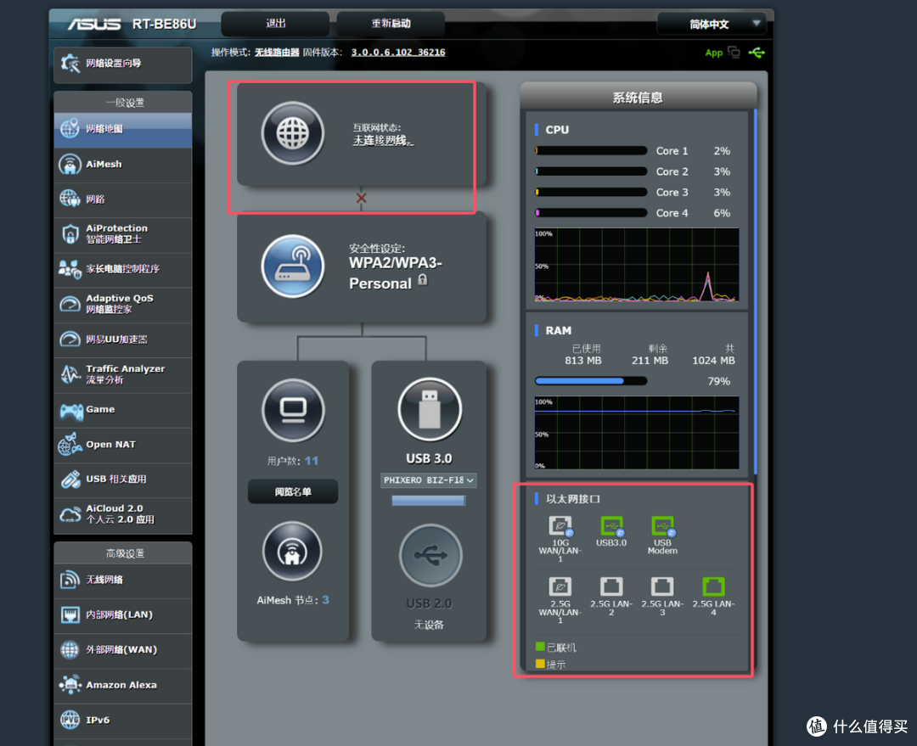Click the USB 相关应用 icon
This screenshot has height=746, width=917.
70,480
